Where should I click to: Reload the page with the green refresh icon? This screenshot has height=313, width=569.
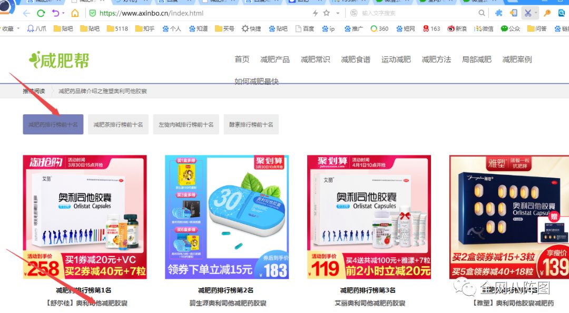click(x=41, y=13)
